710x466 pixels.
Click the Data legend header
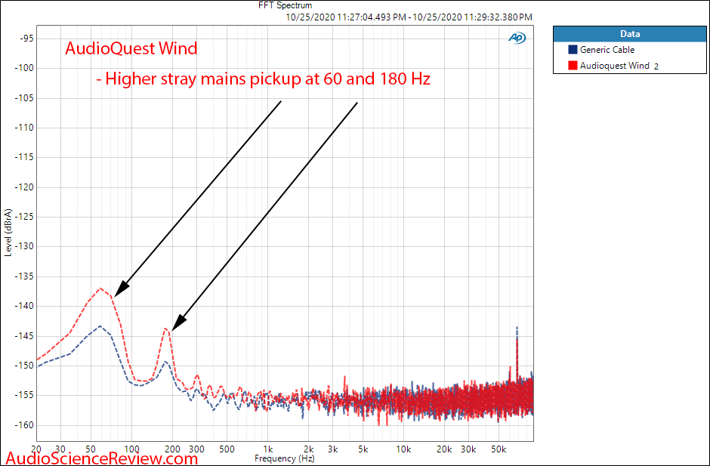630,34
